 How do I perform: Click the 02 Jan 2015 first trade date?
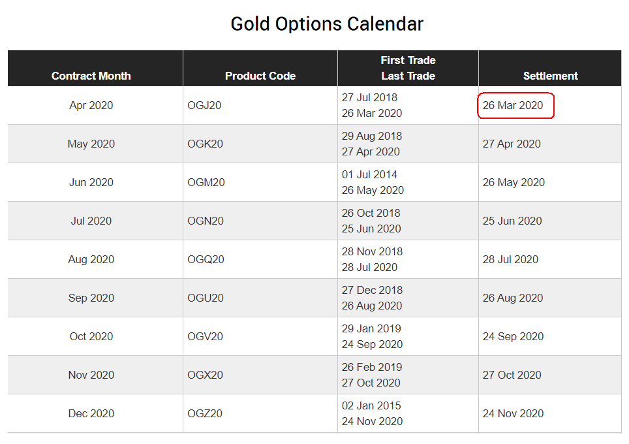pyautogui.click(x=371, y=405)
